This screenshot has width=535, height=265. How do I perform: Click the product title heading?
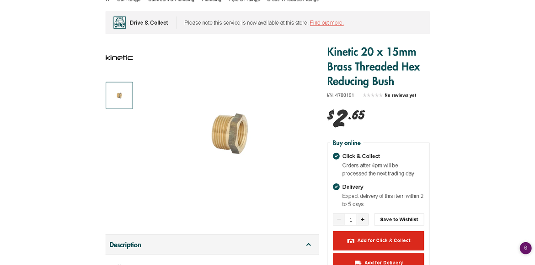coord(373,67)
